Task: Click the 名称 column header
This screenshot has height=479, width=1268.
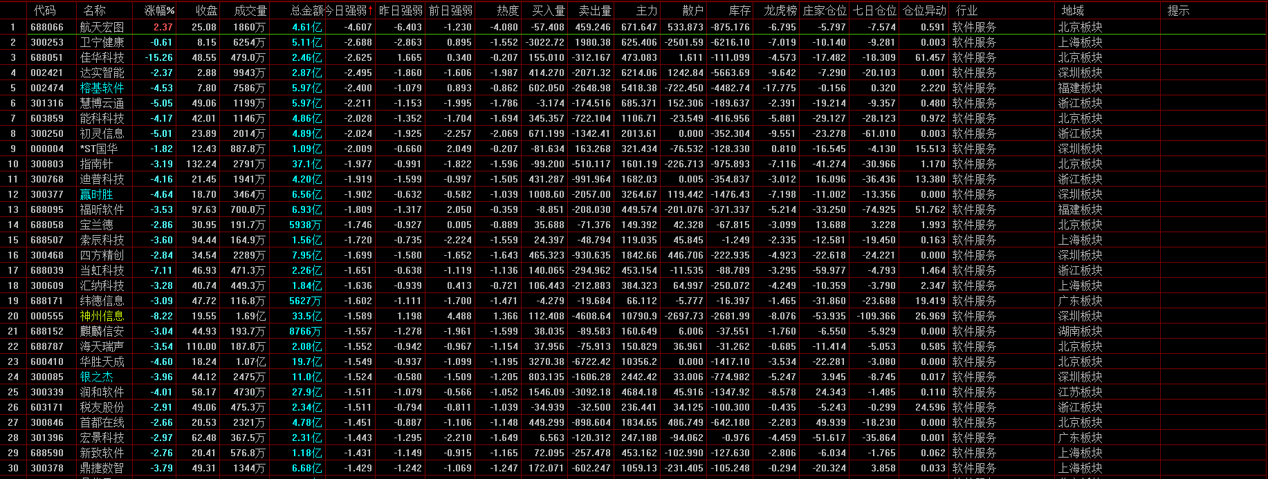Action: (94, 10)
